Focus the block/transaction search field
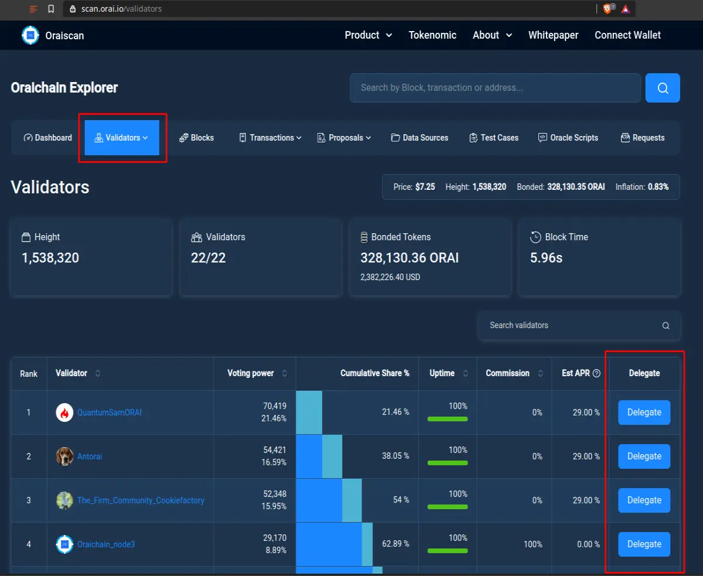 pos(495,88)
